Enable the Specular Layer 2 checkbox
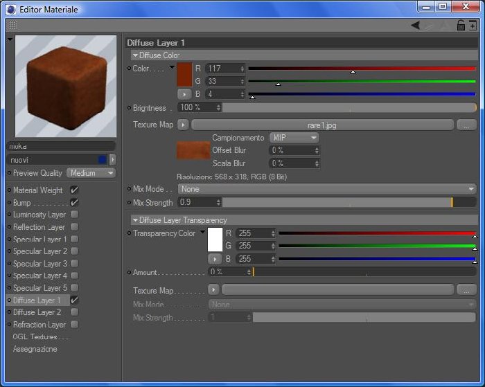485x387 pixels. [x=75, y=251]
